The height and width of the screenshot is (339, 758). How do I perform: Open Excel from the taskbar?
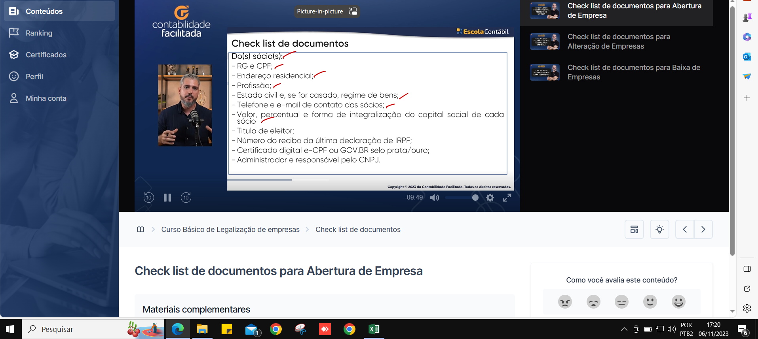(x=374, y=329)
